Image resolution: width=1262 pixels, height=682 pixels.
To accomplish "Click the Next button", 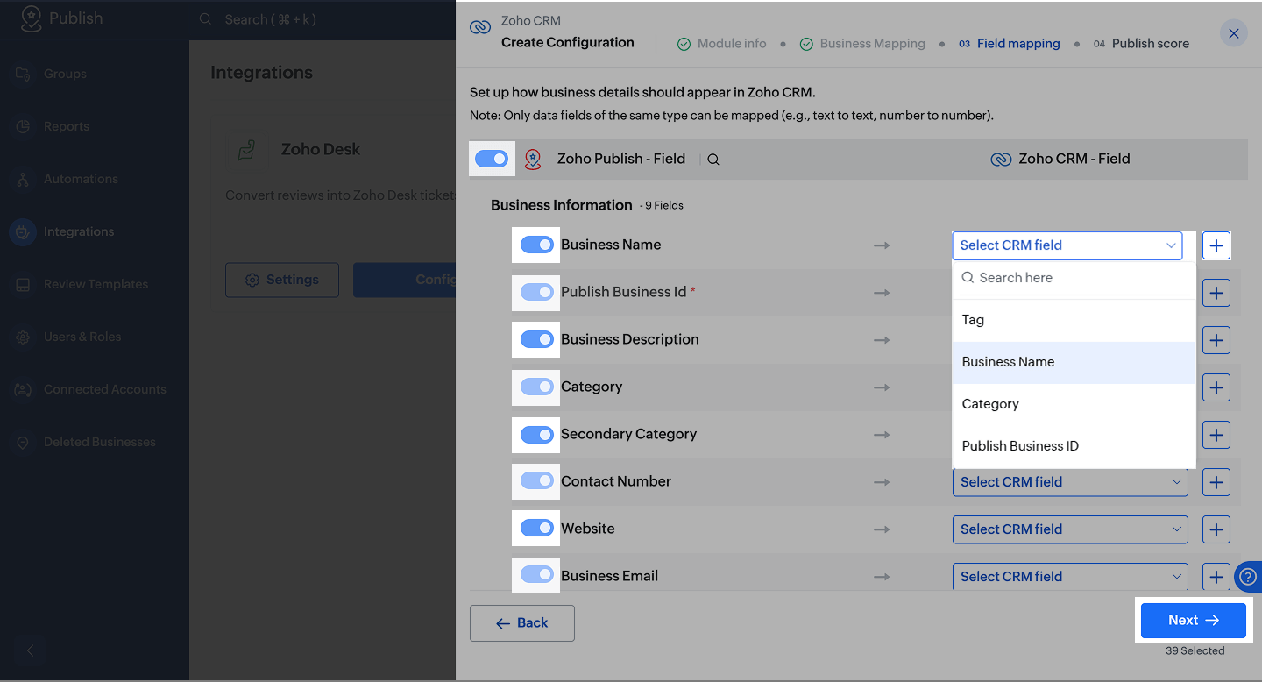I will pos(1193,621).
